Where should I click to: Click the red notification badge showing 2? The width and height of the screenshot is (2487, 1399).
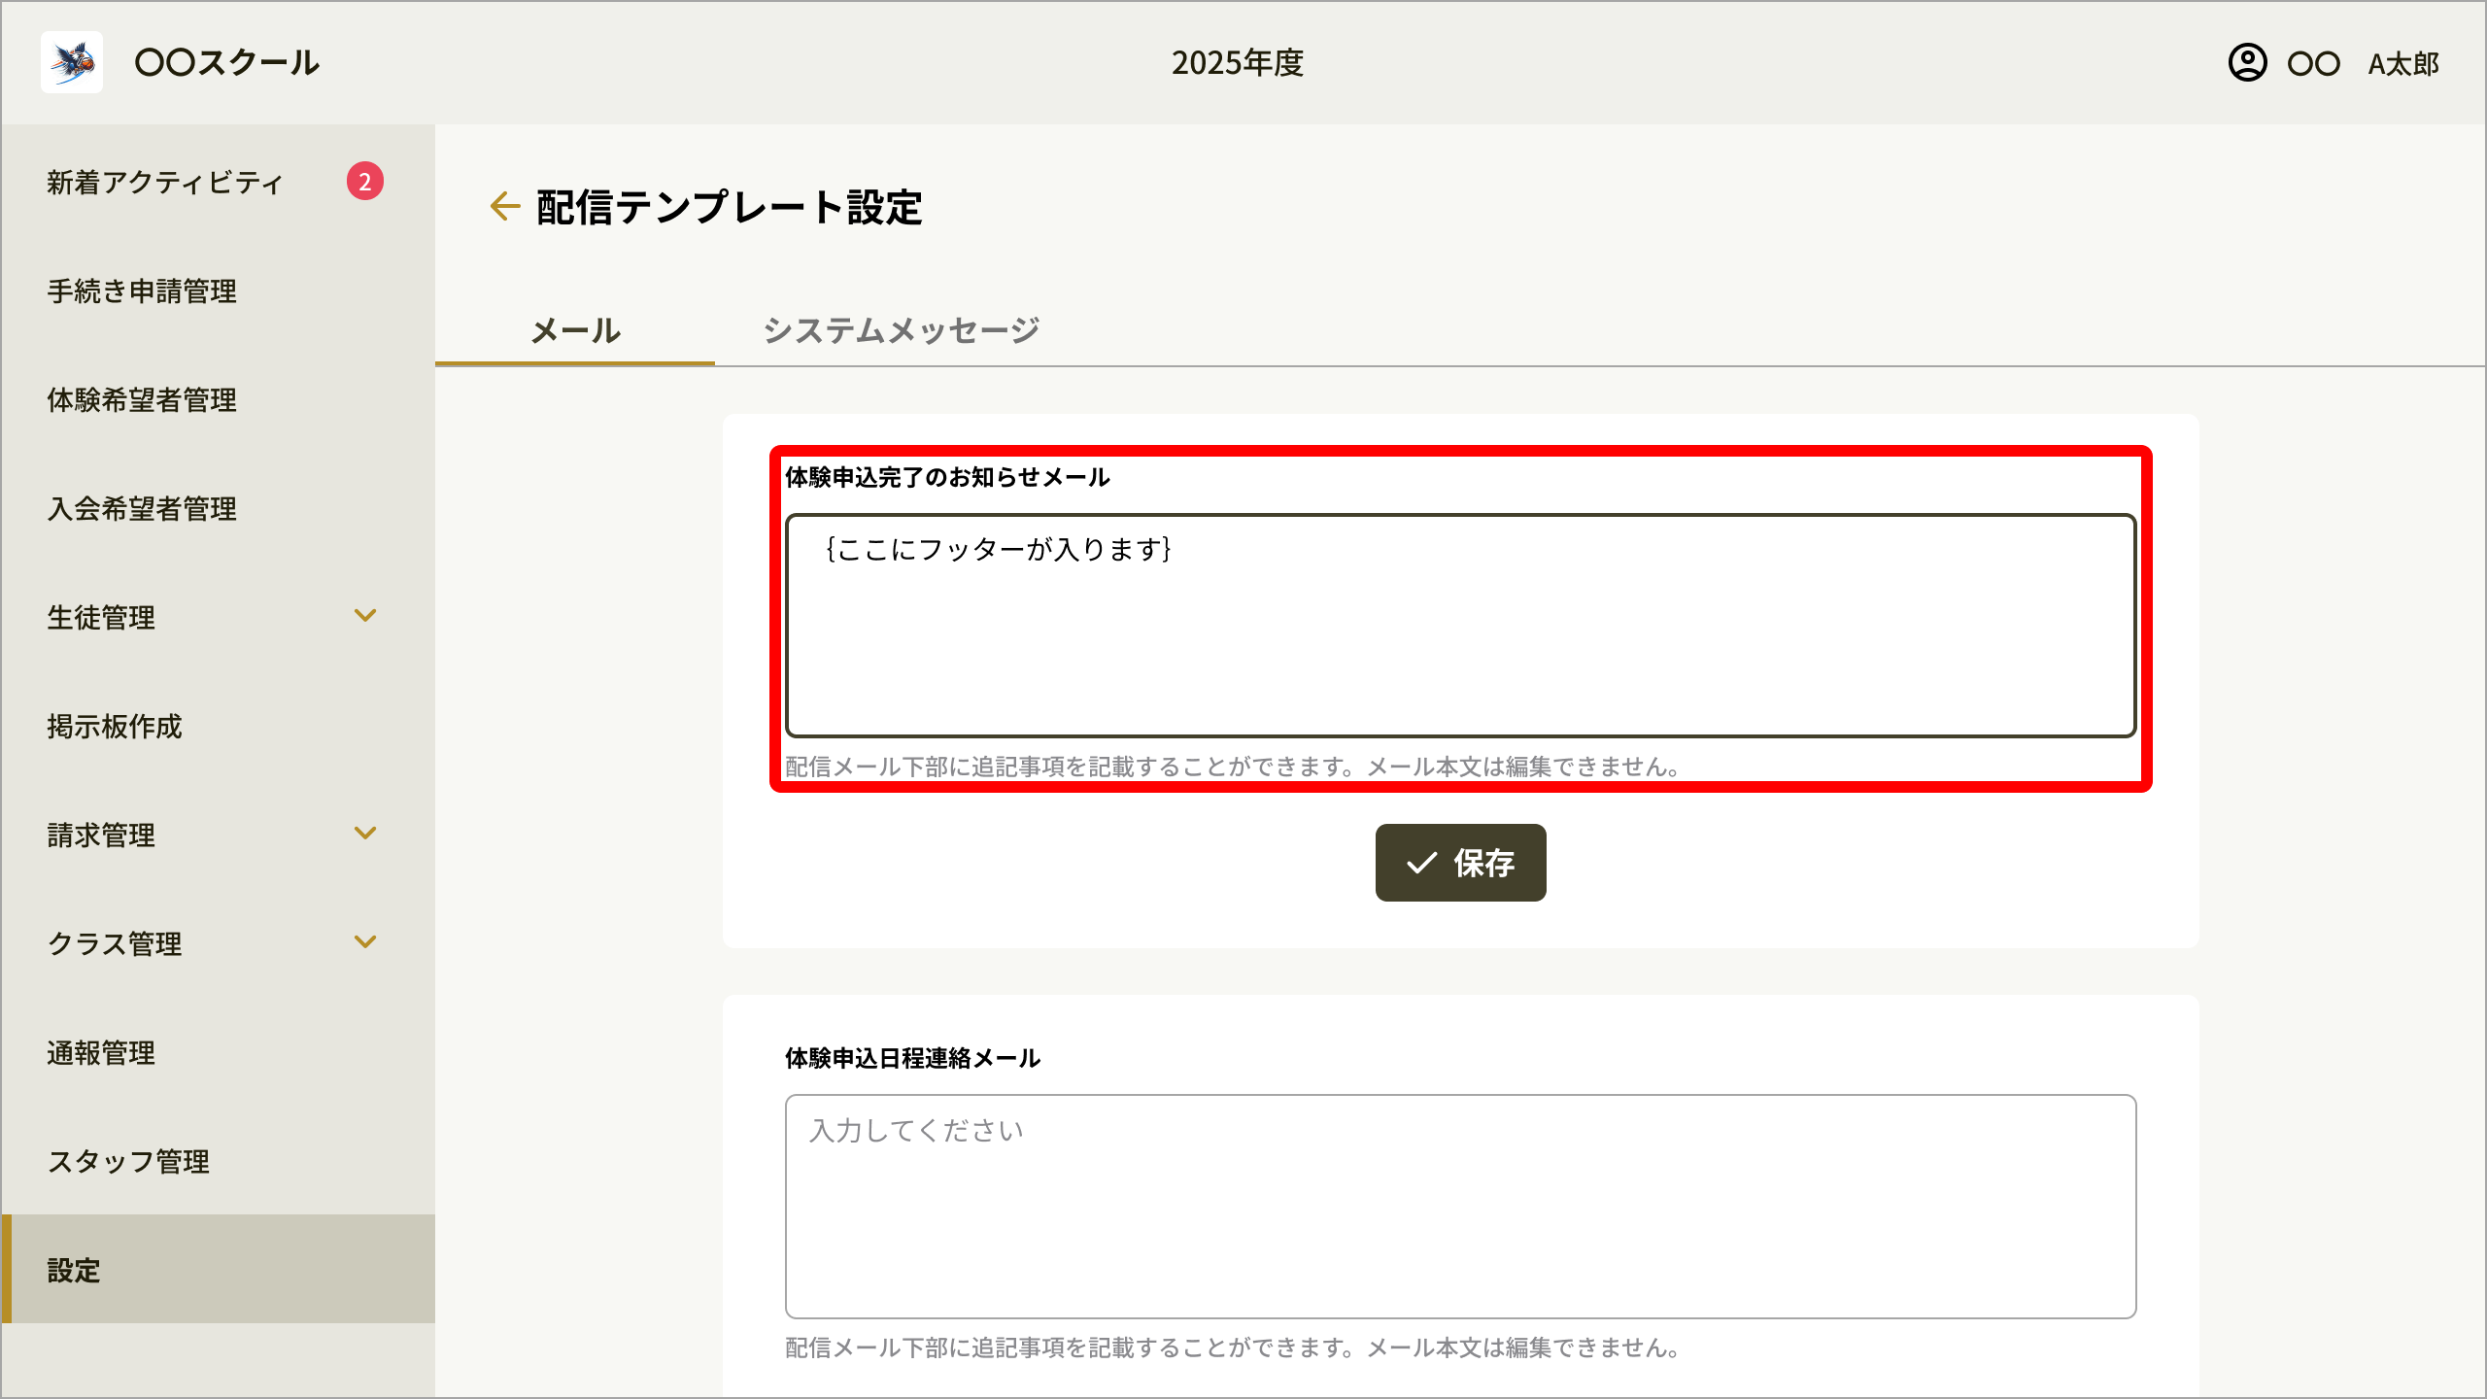point(365,181)
